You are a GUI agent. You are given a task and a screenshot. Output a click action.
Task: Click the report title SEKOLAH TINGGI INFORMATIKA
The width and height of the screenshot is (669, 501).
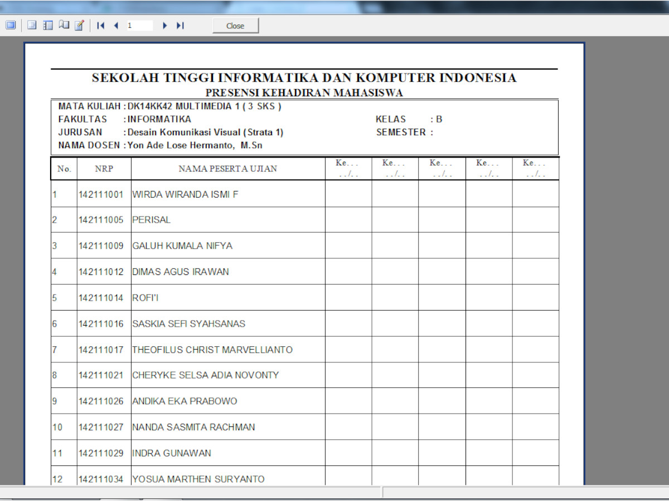pos(304,78)
